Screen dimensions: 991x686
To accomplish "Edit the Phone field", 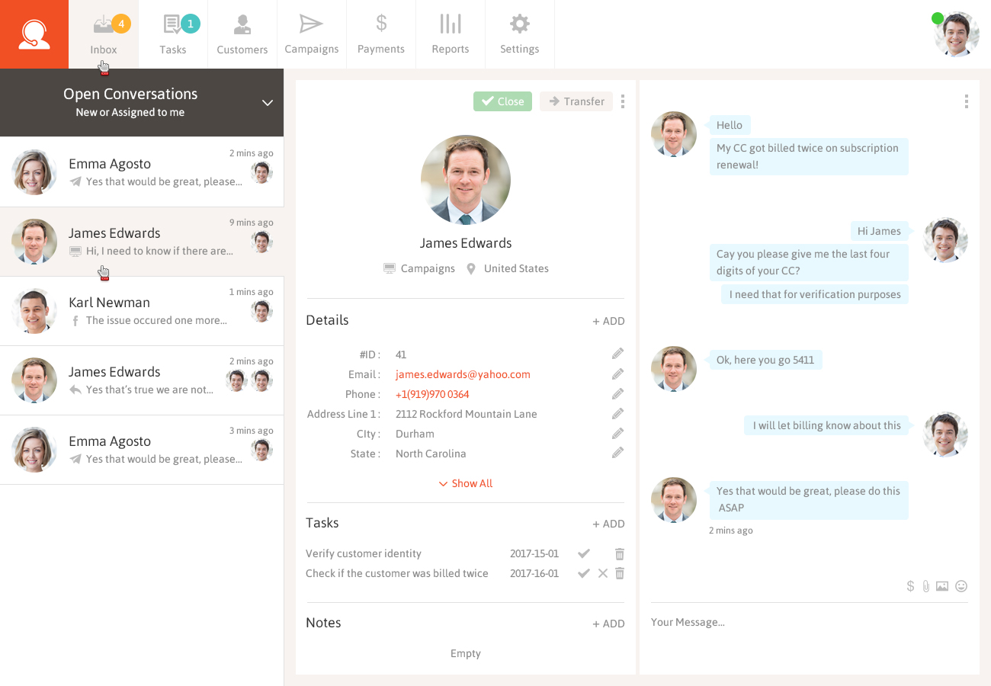I will (x=617, y=393).
